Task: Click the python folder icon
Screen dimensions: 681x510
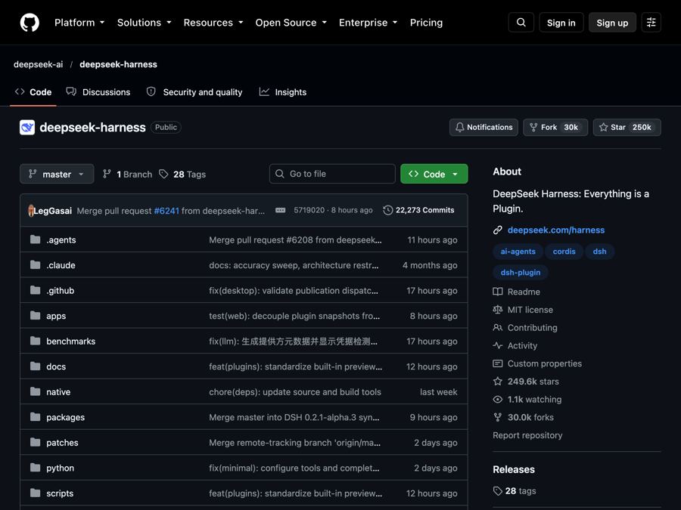Action: point(35,468)
